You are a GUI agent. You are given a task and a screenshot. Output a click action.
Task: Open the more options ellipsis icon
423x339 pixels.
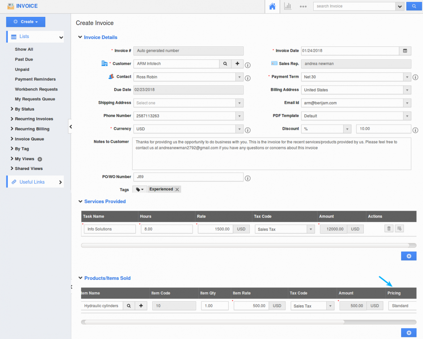click(x=303, y=6)
